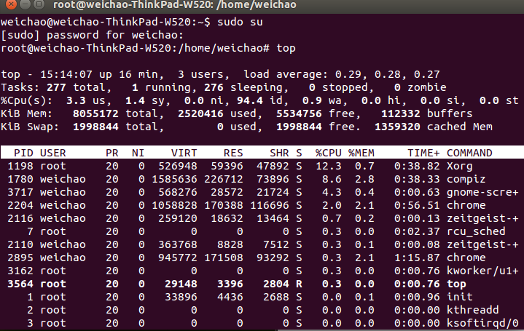Click the 'R' running state letter

click(299, 284)
